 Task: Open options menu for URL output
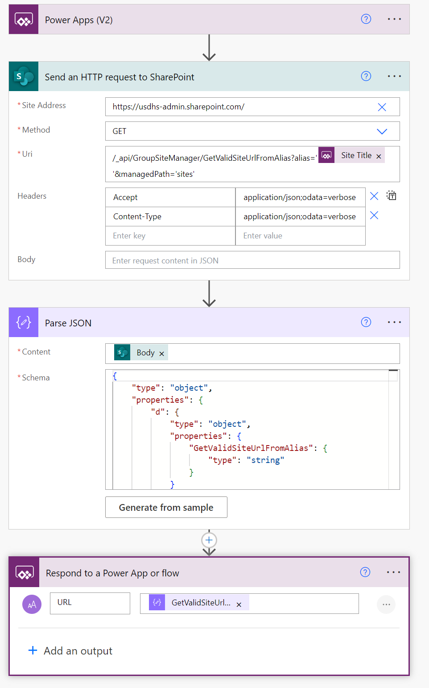386,605
